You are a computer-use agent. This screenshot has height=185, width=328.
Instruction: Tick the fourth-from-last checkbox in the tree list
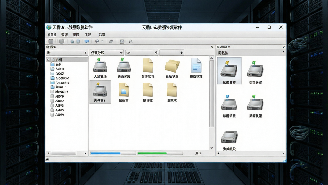point(52,101)
